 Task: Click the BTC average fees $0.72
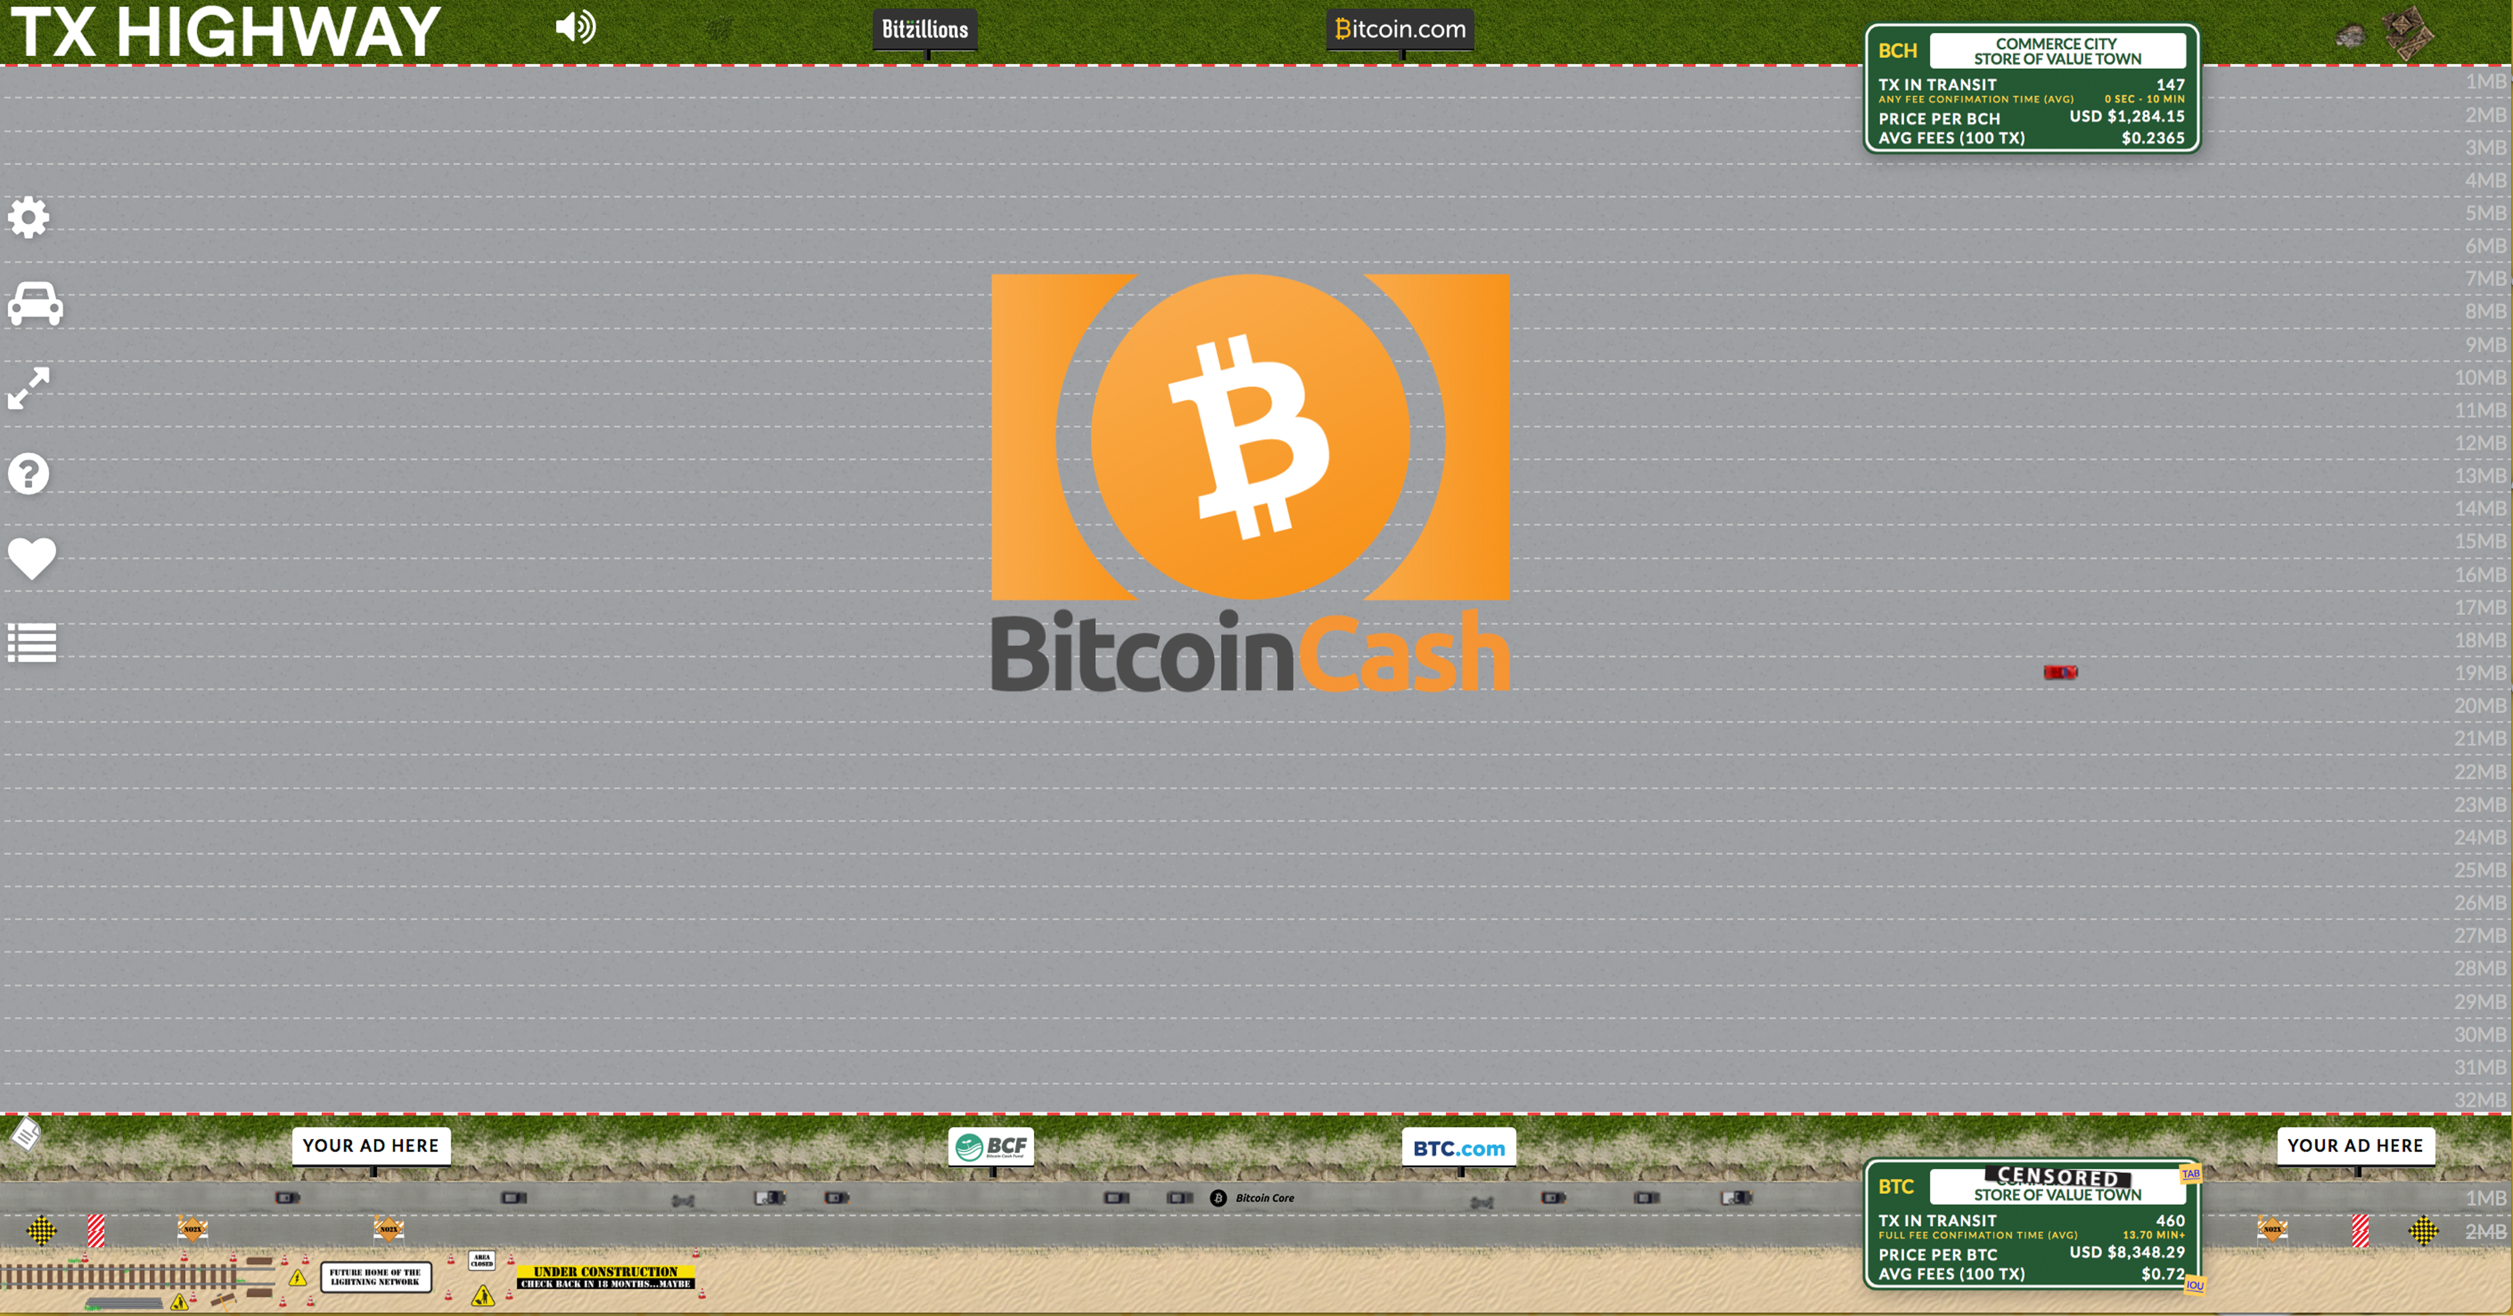click(2163, 1273)
